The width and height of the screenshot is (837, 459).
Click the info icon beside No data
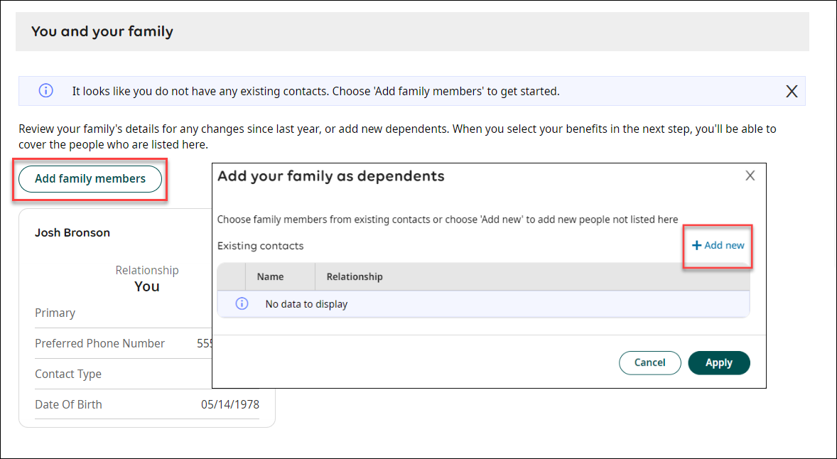[x=242, y=304]
